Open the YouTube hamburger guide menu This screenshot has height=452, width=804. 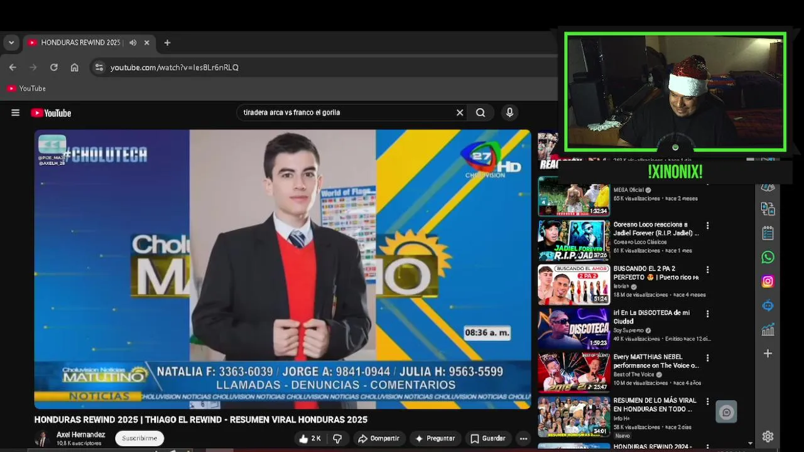15,113
